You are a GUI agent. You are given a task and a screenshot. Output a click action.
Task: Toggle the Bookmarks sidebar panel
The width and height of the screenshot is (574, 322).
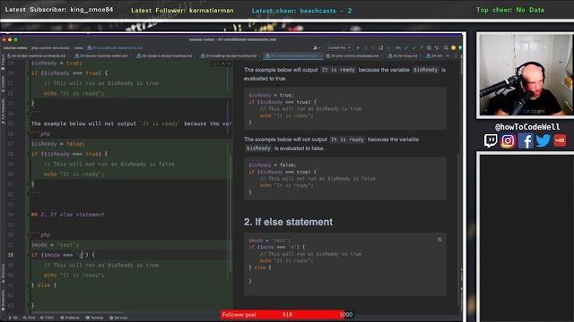click(3, 301)
